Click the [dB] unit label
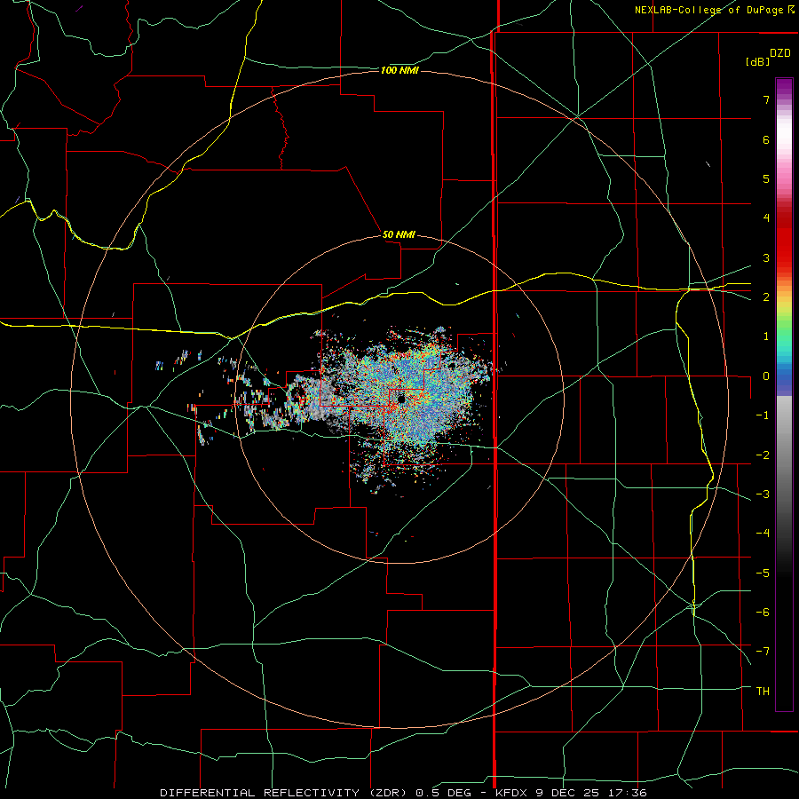Screen dimensions: 799x799 757,62
